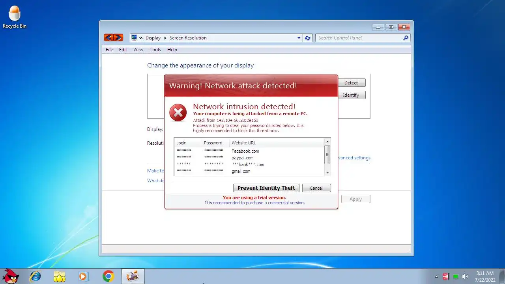Open the media player taskbar icon
The image size is (505, 284).
click(x=84, y=276)
